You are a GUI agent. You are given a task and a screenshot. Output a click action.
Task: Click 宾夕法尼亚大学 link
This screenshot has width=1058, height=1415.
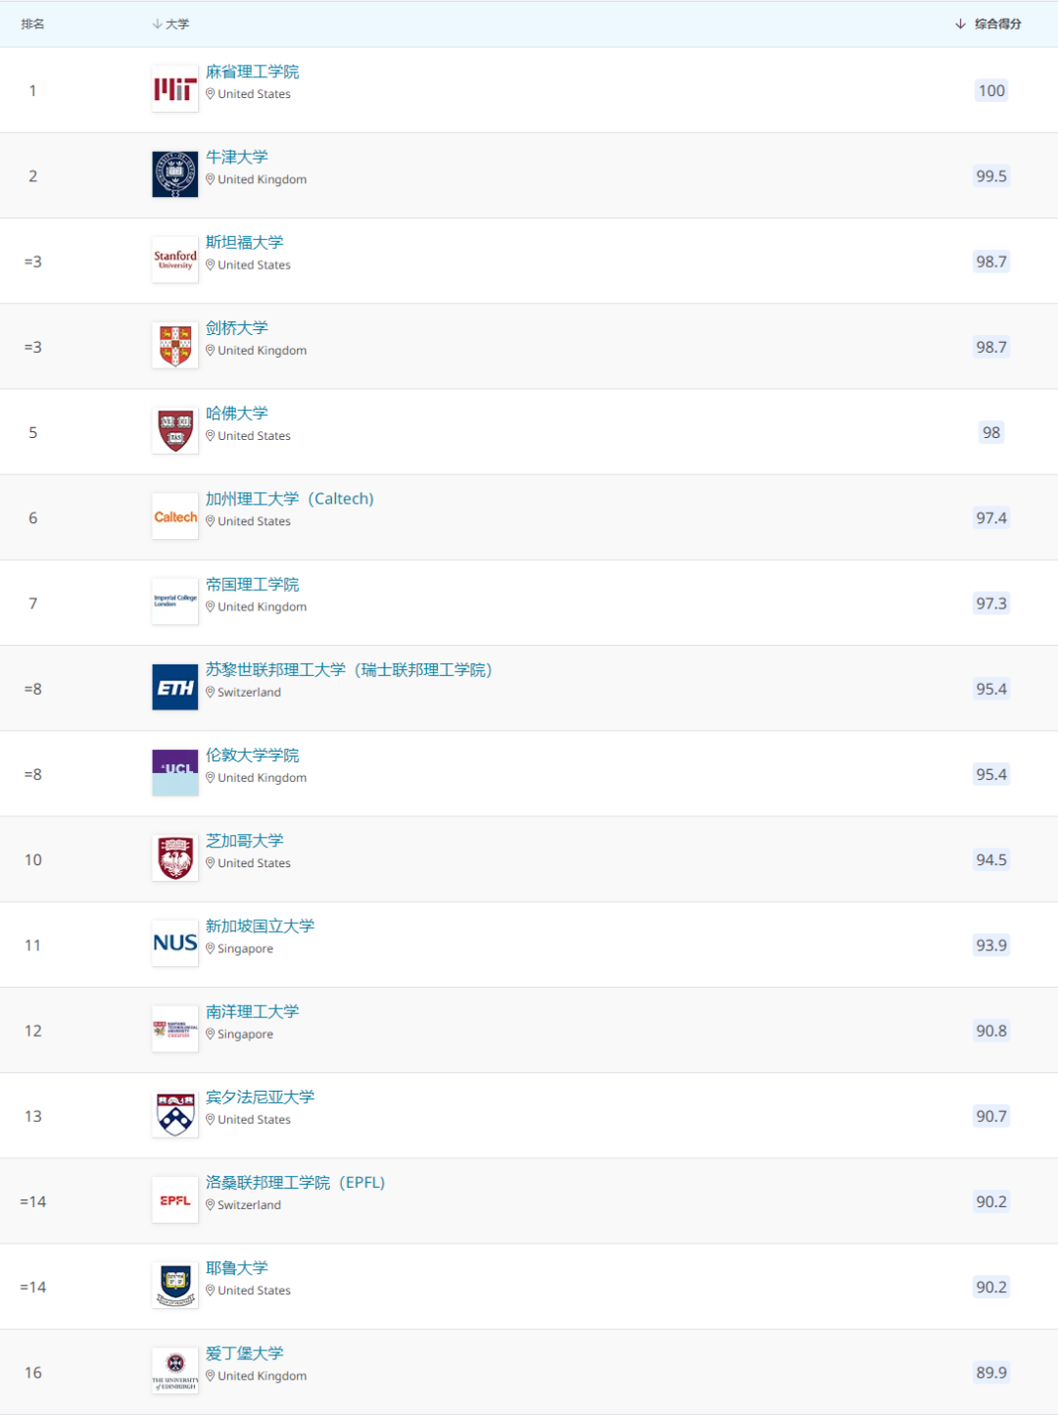coord(260,1098)
